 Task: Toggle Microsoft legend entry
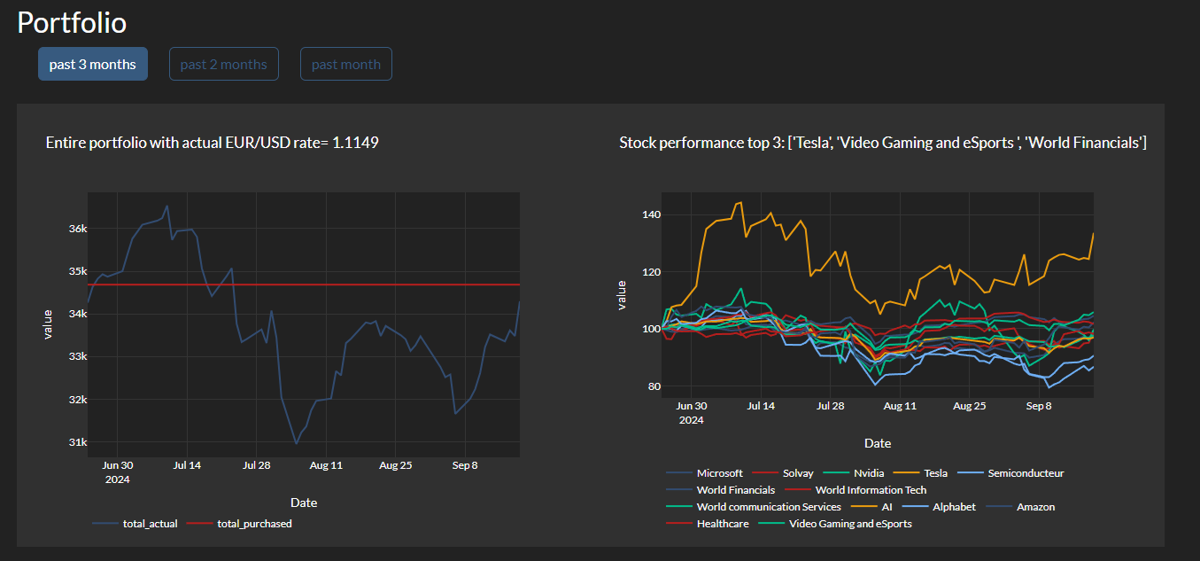pos(719,473)
